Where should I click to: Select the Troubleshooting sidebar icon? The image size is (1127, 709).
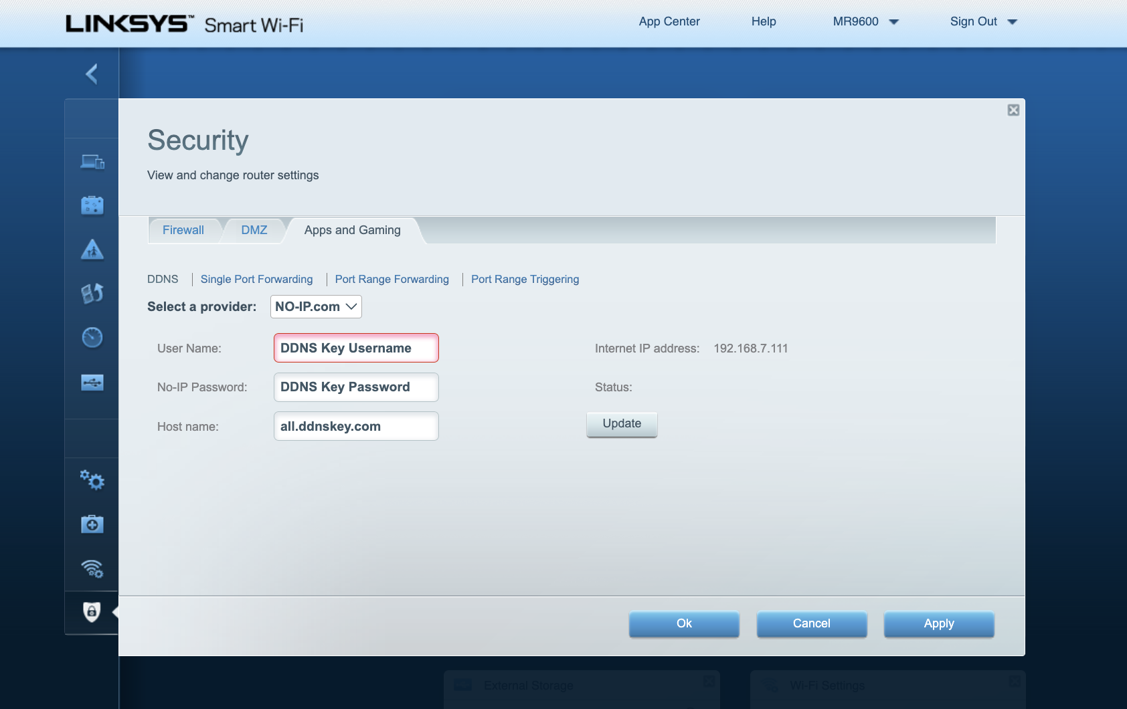pos(92,524)
